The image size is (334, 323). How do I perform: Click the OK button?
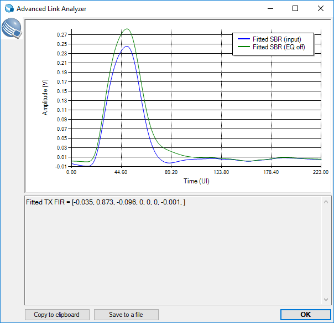point(305,315)
